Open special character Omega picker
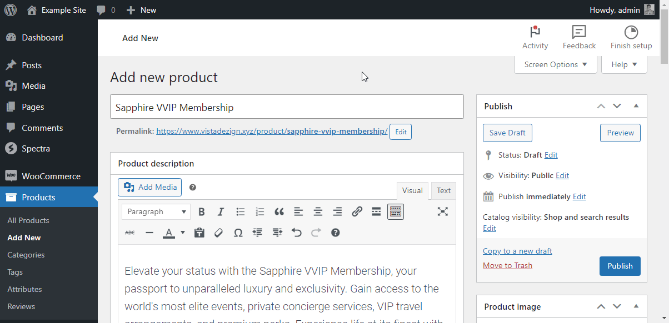Viewport: 669px width, 323px height. [x=238, y=233]
